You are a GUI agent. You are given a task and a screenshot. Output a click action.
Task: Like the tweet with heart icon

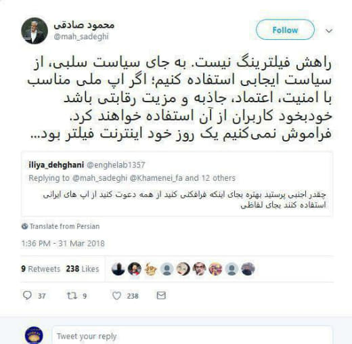pyautogui.click(x=116, y=295)
